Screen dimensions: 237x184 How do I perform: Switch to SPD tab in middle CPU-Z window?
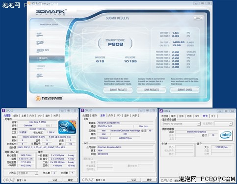click(x=118, y=115)
